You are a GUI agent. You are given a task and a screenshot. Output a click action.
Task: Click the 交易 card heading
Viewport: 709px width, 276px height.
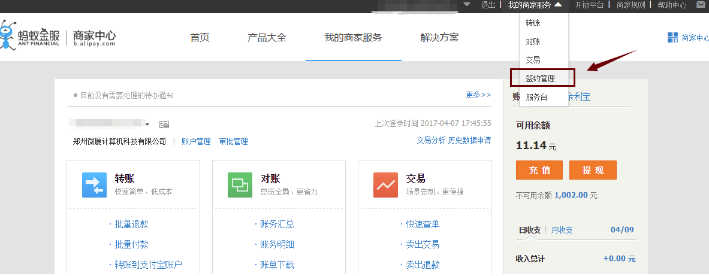(x=415, y=178)
